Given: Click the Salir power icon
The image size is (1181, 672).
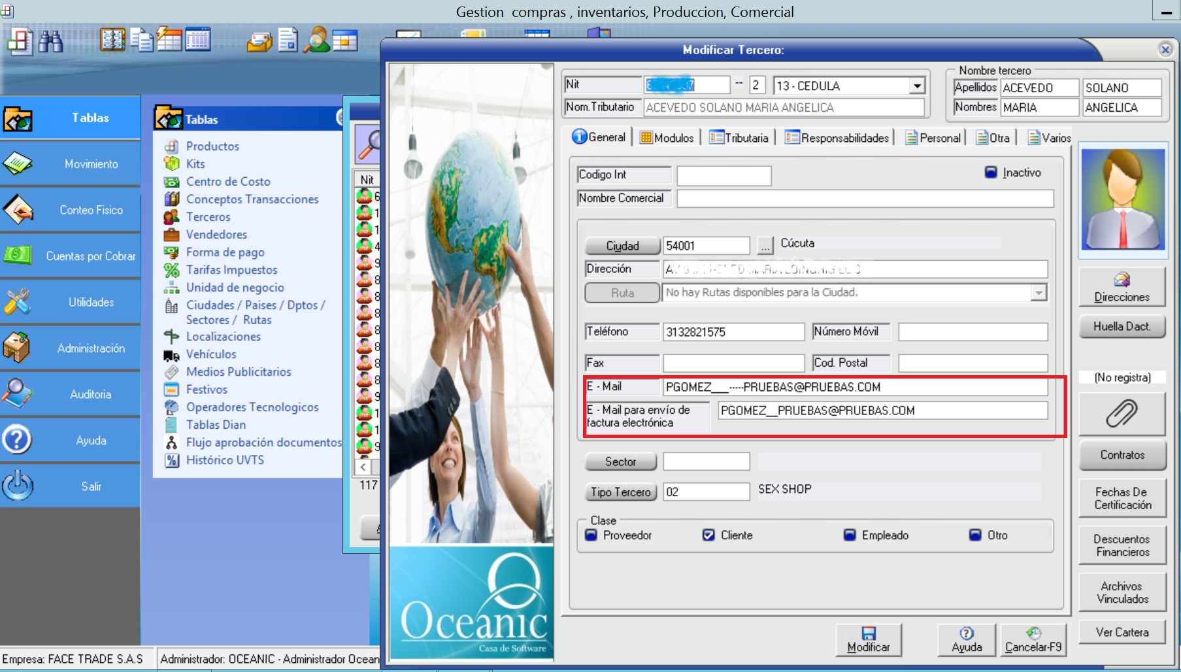Looking at the screenshot, I should pyautogui.click(x=18, y=486).
